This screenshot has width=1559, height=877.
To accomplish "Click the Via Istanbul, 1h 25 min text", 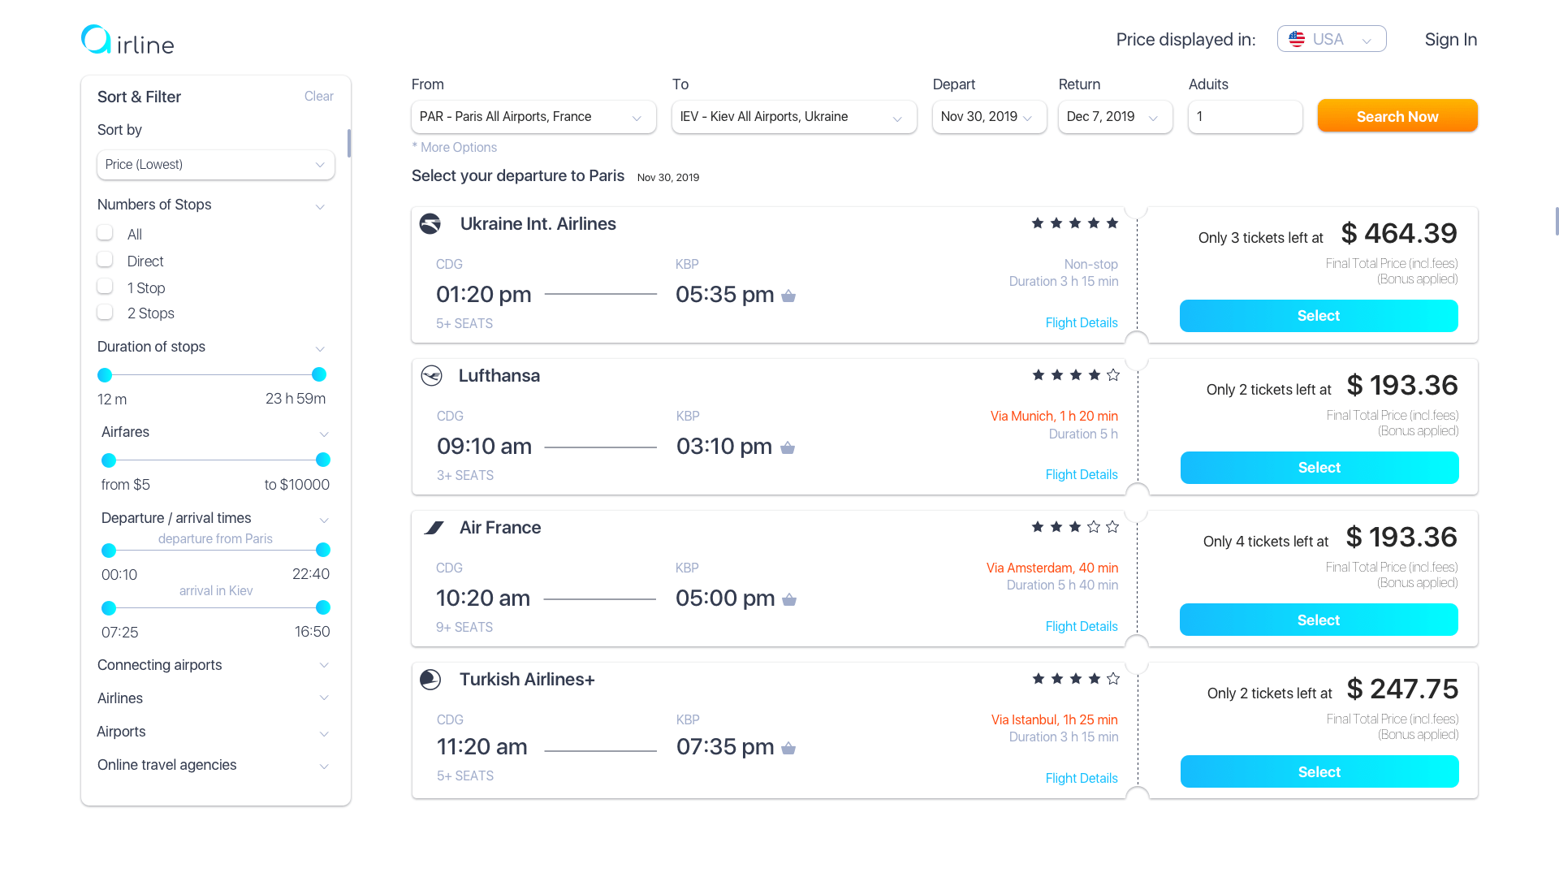I will pyautogui.click(x=1055, y=719).
